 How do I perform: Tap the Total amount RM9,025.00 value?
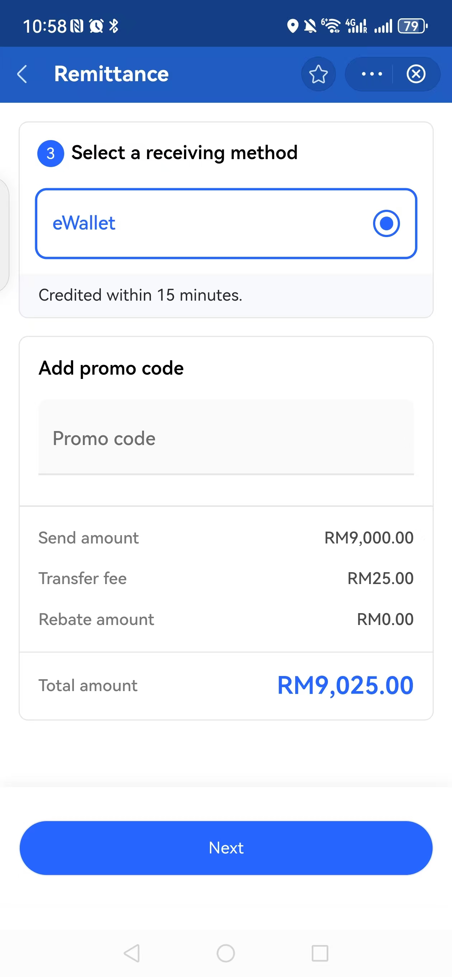pos(345,686)
